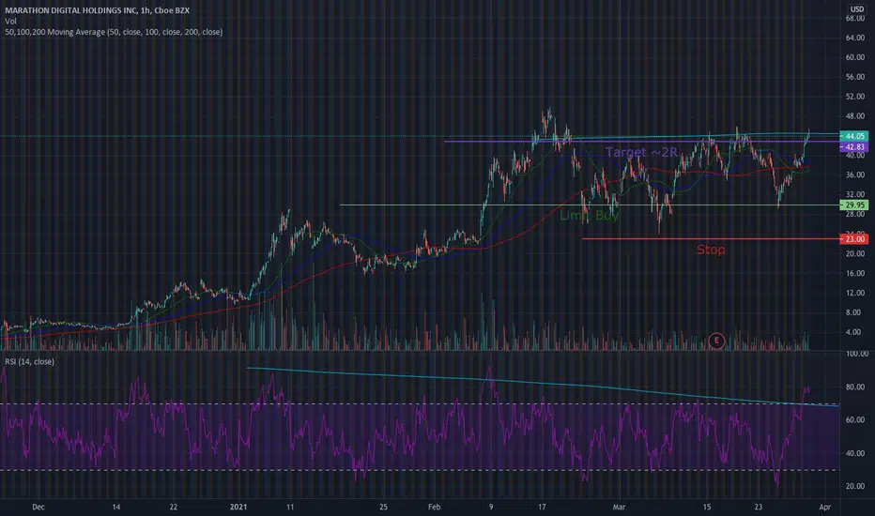Click the RSI 20.00 scale value
This screenshot has height=516, width=875.
(x=855, y=486)
